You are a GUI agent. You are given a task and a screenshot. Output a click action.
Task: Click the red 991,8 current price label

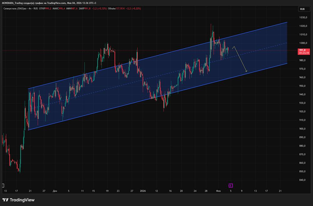pos(302,50)
